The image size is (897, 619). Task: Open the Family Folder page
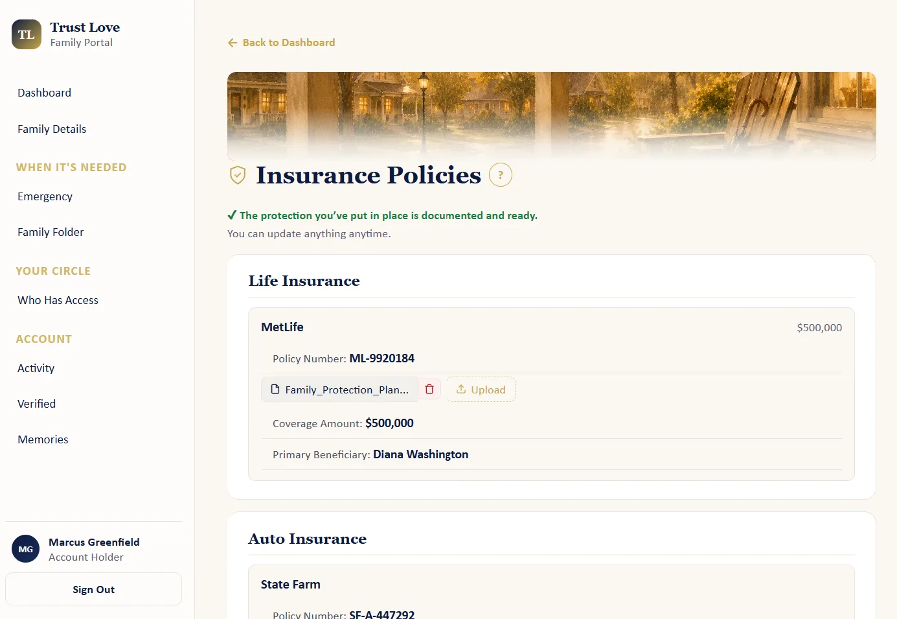(x=51, y=232)
